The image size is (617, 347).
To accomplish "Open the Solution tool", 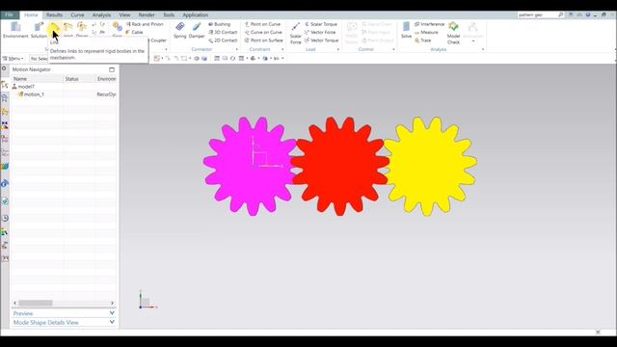I will (39, 30).
